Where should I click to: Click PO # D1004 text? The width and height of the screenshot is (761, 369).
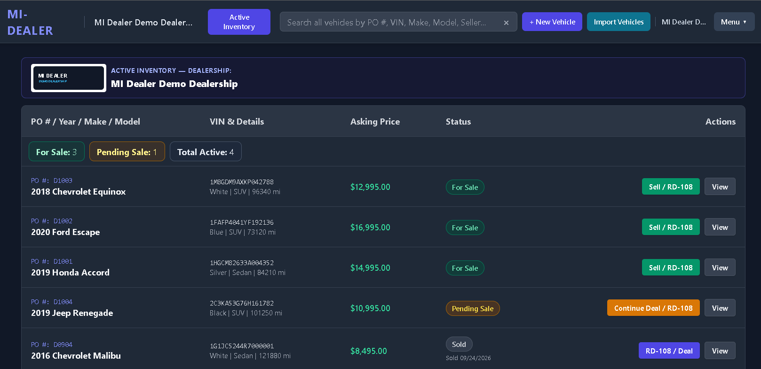52,302
